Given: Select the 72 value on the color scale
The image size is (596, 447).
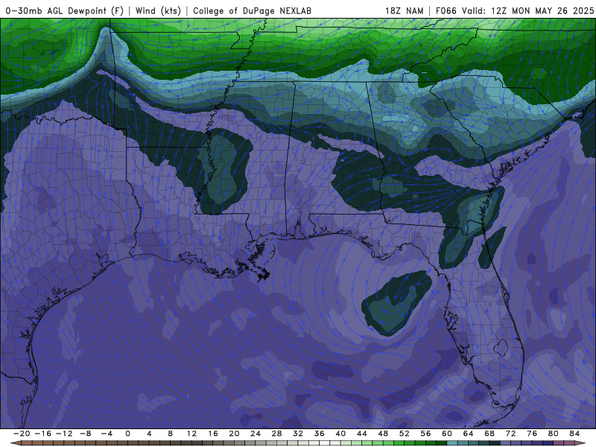Looking at the screenshot, I should click(x=511, y=434).
